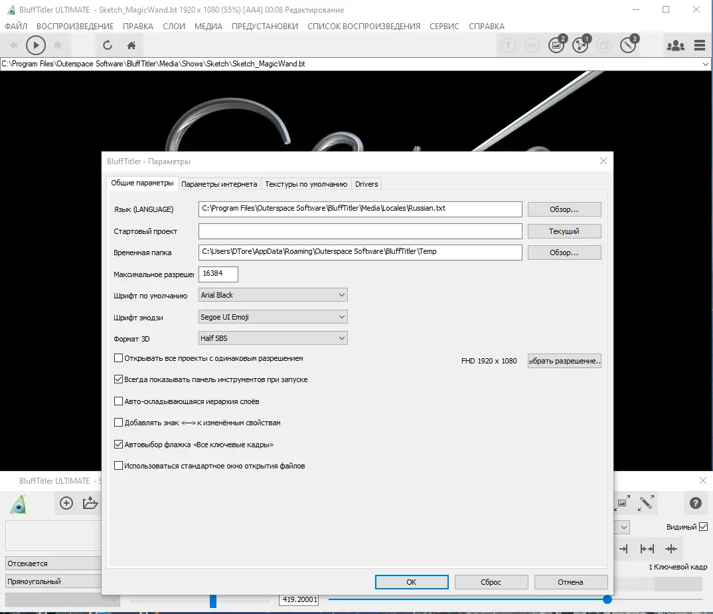713x614 pixels.
Task: Open the dropdown left of 'Видимый'
Action: click(621, 527)
